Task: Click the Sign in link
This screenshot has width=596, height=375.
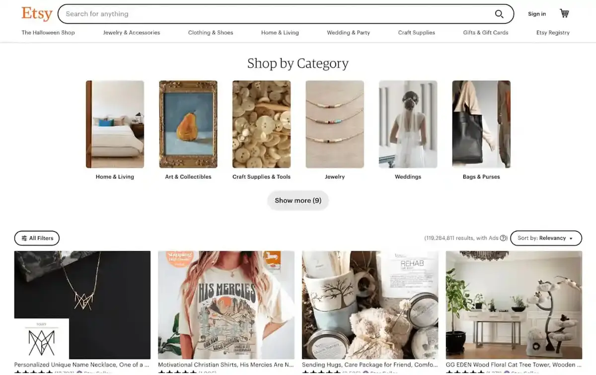Action: (536, 13)
